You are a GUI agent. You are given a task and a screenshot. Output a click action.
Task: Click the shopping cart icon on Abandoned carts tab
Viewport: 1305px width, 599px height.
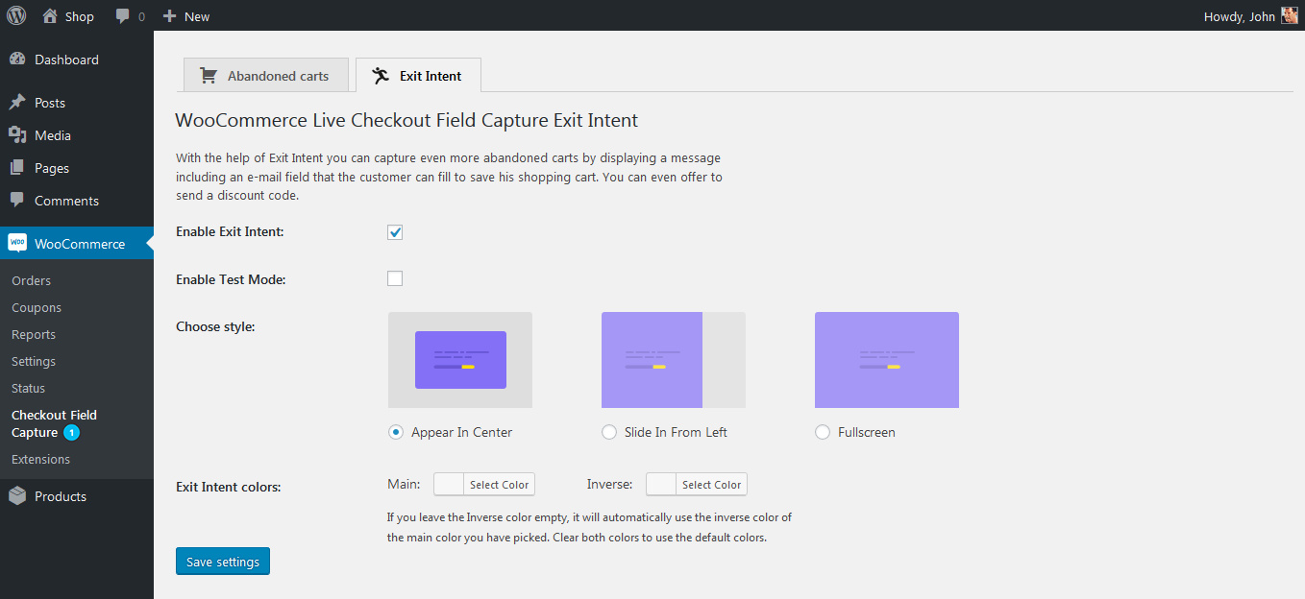(x=208, y=76)
